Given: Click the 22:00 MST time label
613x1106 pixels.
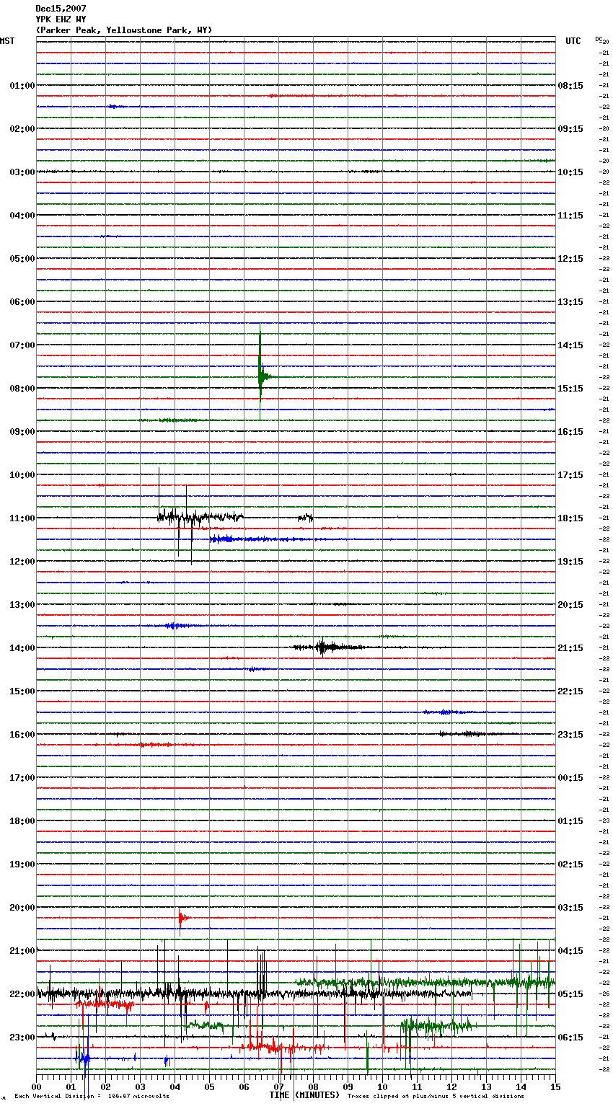Looking at the screenshot, I should pos(22,994).
